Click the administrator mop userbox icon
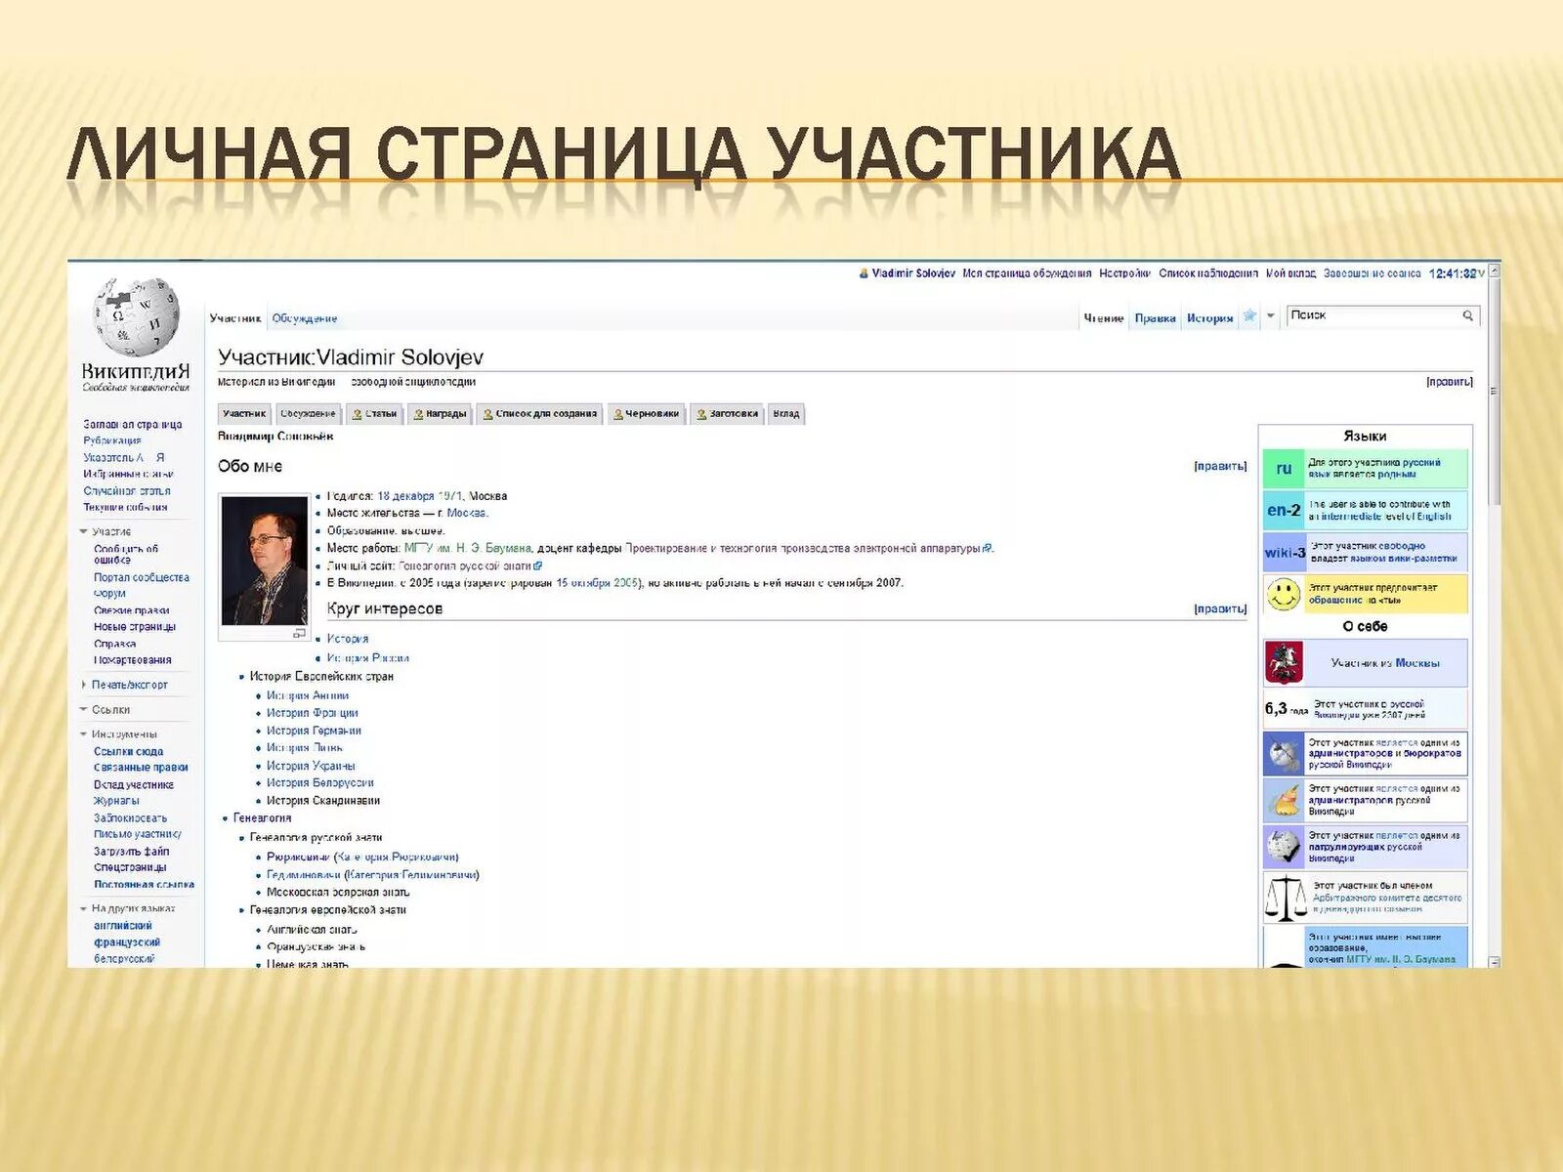Screen dimensions: 1563x1172 1284,800
